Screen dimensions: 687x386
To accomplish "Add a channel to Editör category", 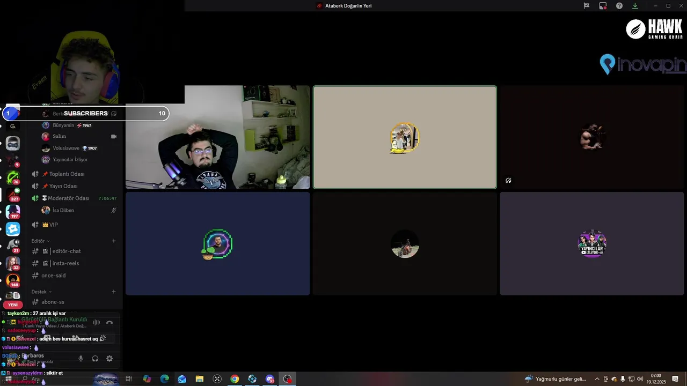I will tap(114, 241).
